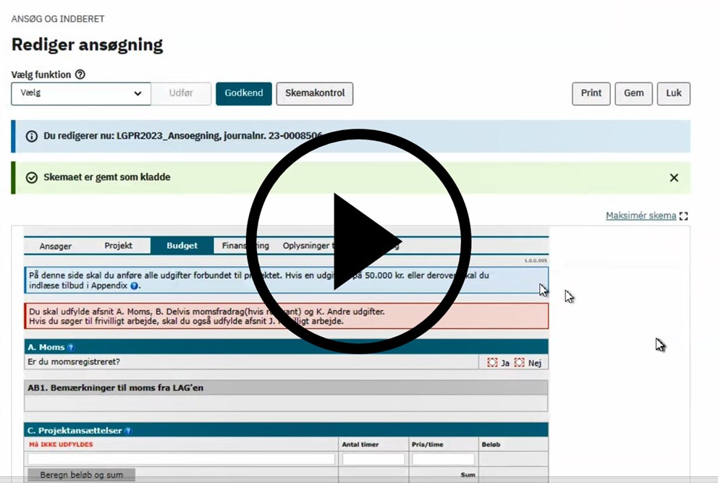Click the help icon beside A. Moms
The height and width of the screenshot is (483, 718).
(x=71, y=348)
